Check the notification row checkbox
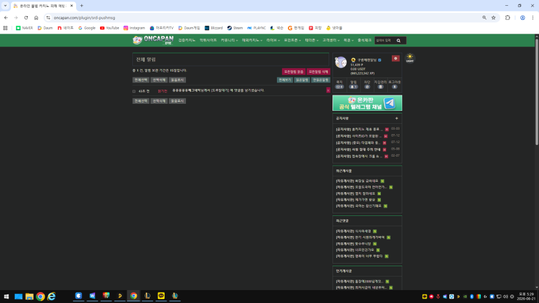The width and height of the screenshot is (539, 303). point(134,92)
